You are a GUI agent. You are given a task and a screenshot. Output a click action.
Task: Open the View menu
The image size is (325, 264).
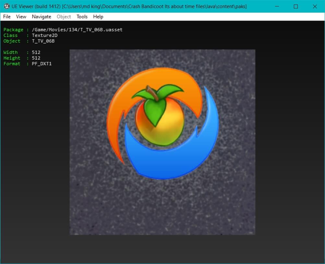[21, 17]
